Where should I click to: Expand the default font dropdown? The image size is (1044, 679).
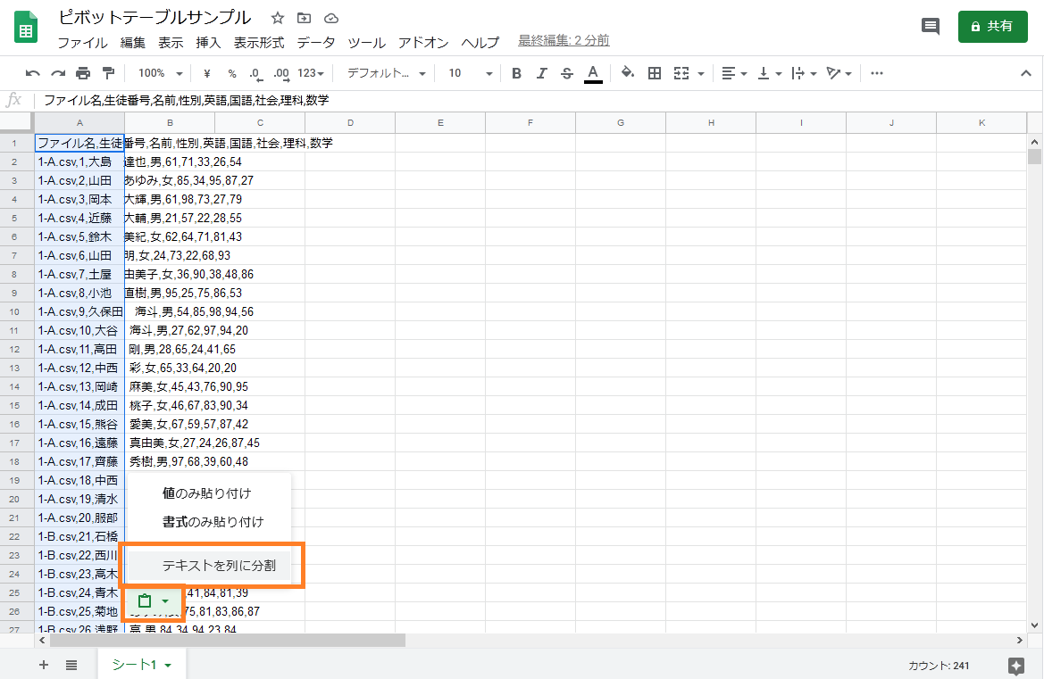coord(386,73)
